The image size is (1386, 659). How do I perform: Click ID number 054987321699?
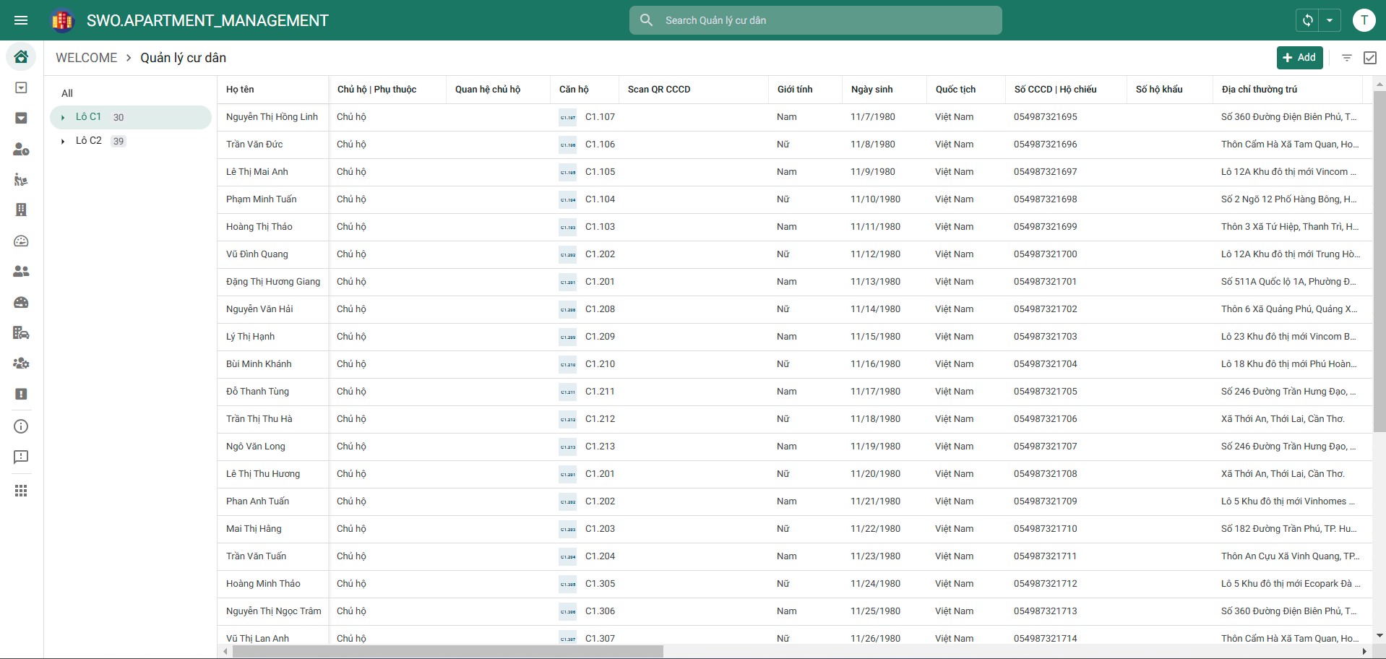(1045, 227)
